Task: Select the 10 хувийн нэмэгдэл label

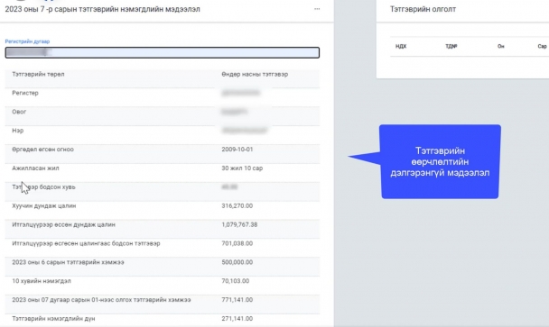Action: [42, 282]
